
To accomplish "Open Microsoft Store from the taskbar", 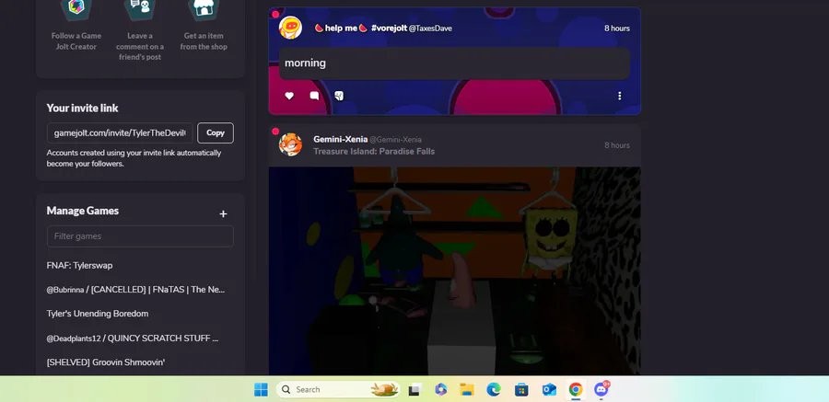I will (x=521, y=390).
